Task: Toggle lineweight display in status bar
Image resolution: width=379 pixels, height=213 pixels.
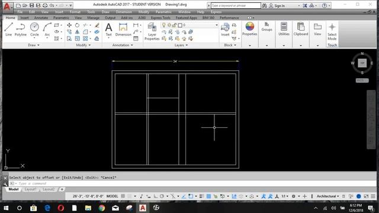Action: (201, 196)
